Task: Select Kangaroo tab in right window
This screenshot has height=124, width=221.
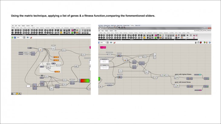Action: click(x=166, y=33)
